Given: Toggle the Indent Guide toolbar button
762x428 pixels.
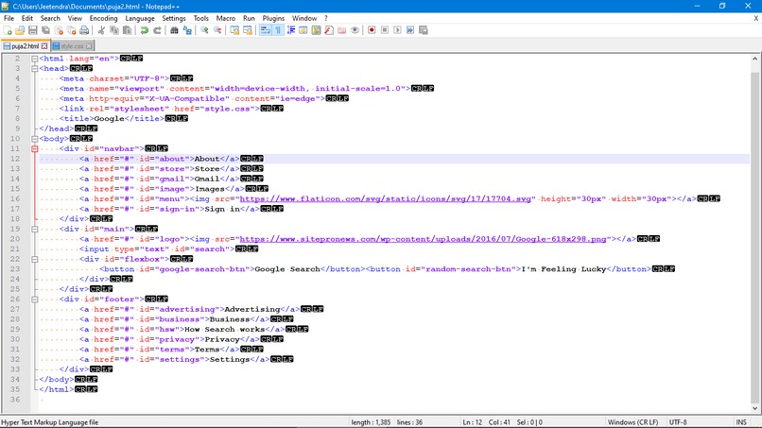Looking at the screenshot, I should click(x=290, y=30).
